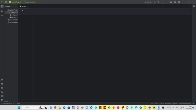Screen dimensions: 196x110
Task: Click the venv breadcrumb in the status bar
Action: pos(17,104)
